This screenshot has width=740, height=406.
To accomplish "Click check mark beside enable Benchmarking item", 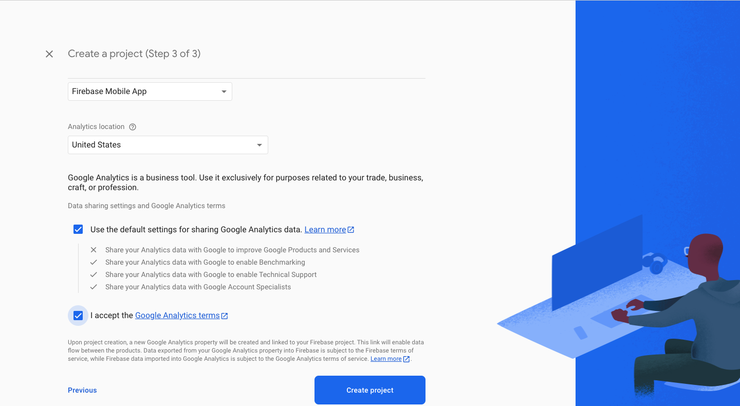I will [x=94, y=262].
